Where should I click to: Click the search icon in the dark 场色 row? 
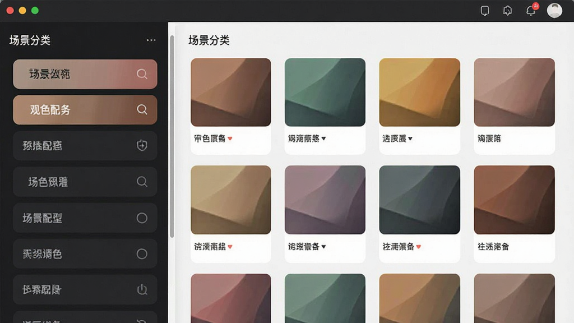coord(142,182)
